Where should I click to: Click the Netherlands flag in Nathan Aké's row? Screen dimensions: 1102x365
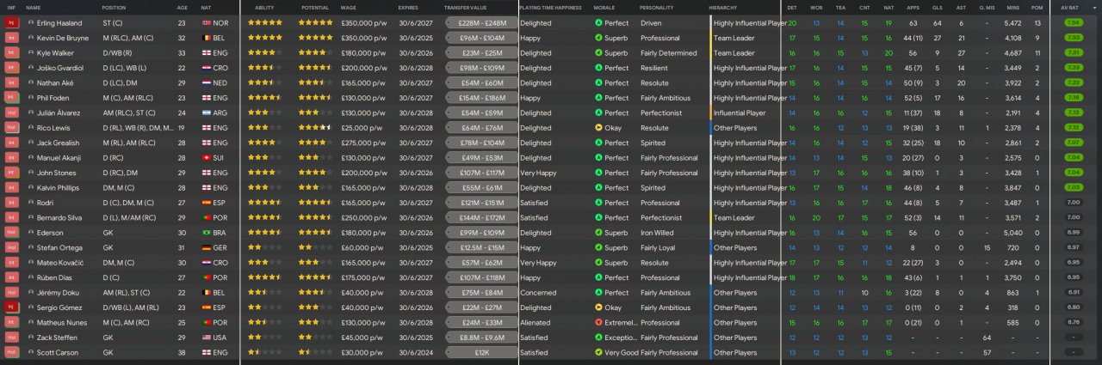[x=205, y=83]
